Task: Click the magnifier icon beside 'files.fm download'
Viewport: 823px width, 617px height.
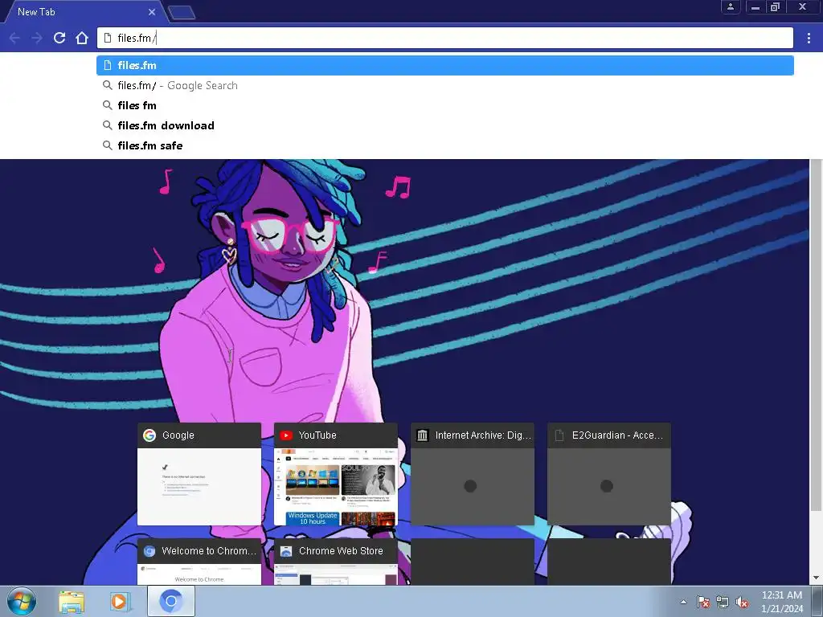Action: (107, 125)
